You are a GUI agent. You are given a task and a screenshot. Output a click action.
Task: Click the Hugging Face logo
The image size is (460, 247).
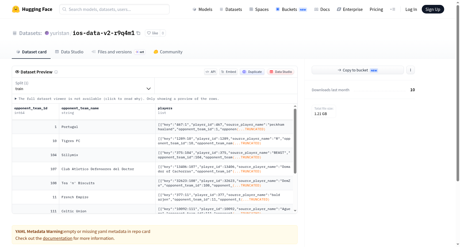pos(32,9)
